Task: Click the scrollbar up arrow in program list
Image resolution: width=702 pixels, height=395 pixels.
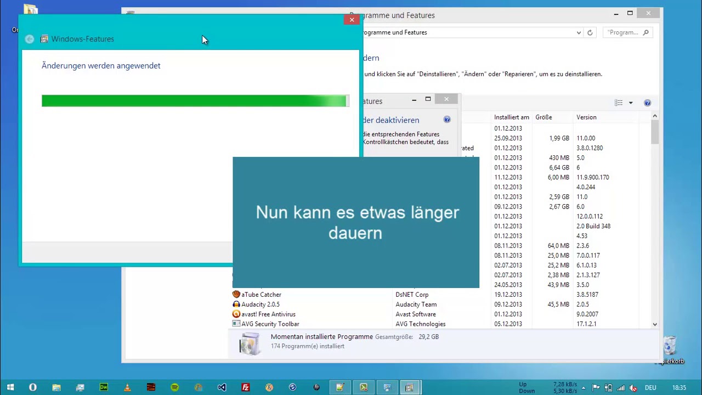Action: point(655,116)
